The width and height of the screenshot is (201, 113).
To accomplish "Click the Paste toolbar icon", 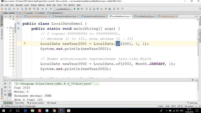I will (30, 9).
